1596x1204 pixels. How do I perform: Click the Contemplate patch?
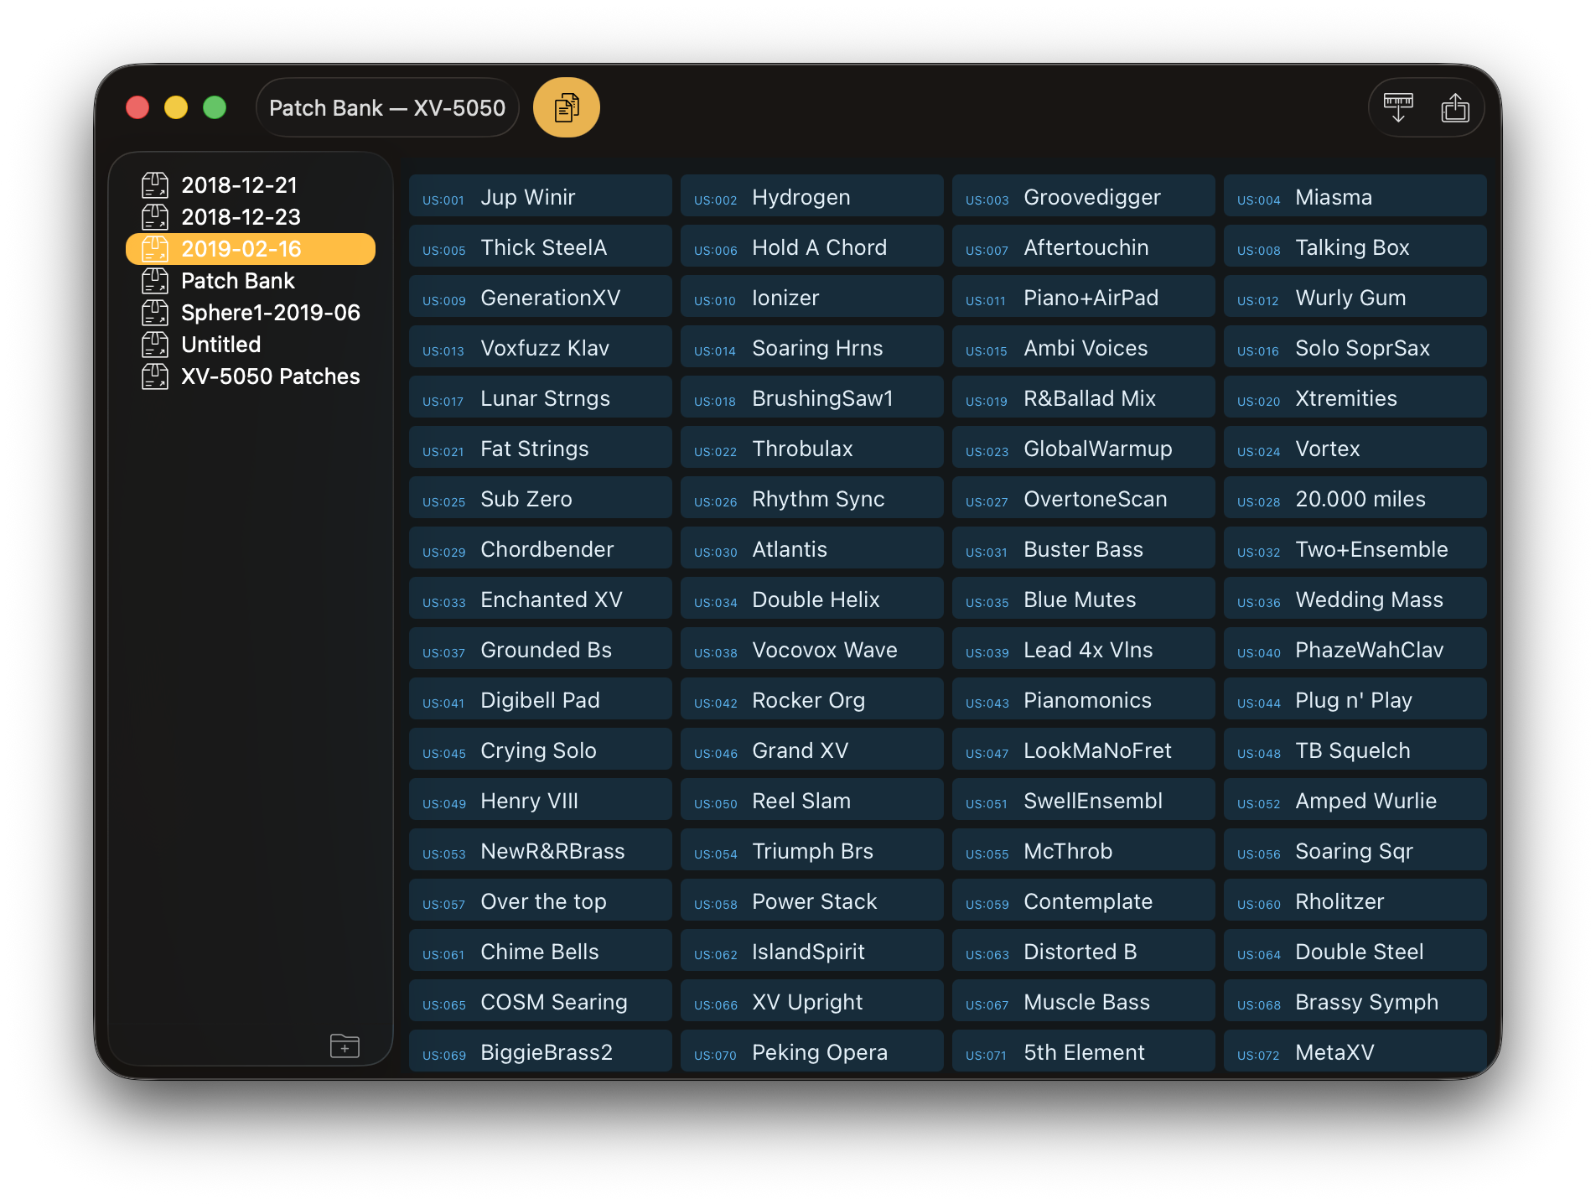pos(1084,900)
